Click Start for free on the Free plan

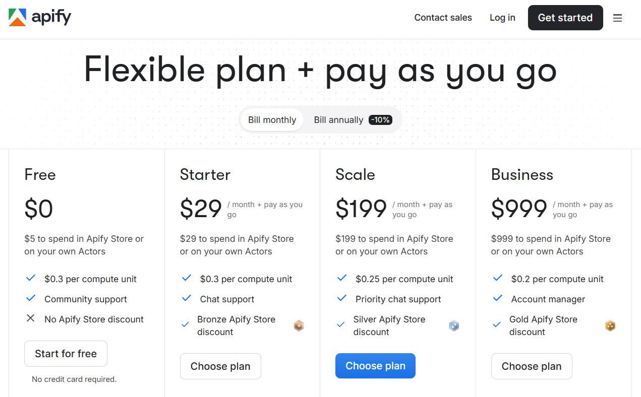[x=66, y=353]
